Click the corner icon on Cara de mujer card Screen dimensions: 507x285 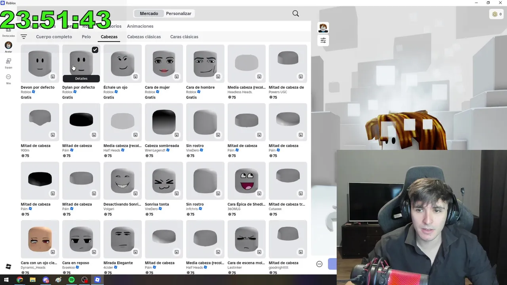coord(177,76)
